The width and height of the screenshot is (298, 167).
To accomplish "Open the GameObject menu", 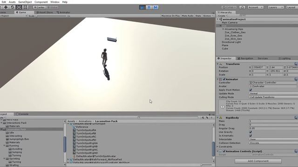I will pyautogui.click(x=25, y=2).
